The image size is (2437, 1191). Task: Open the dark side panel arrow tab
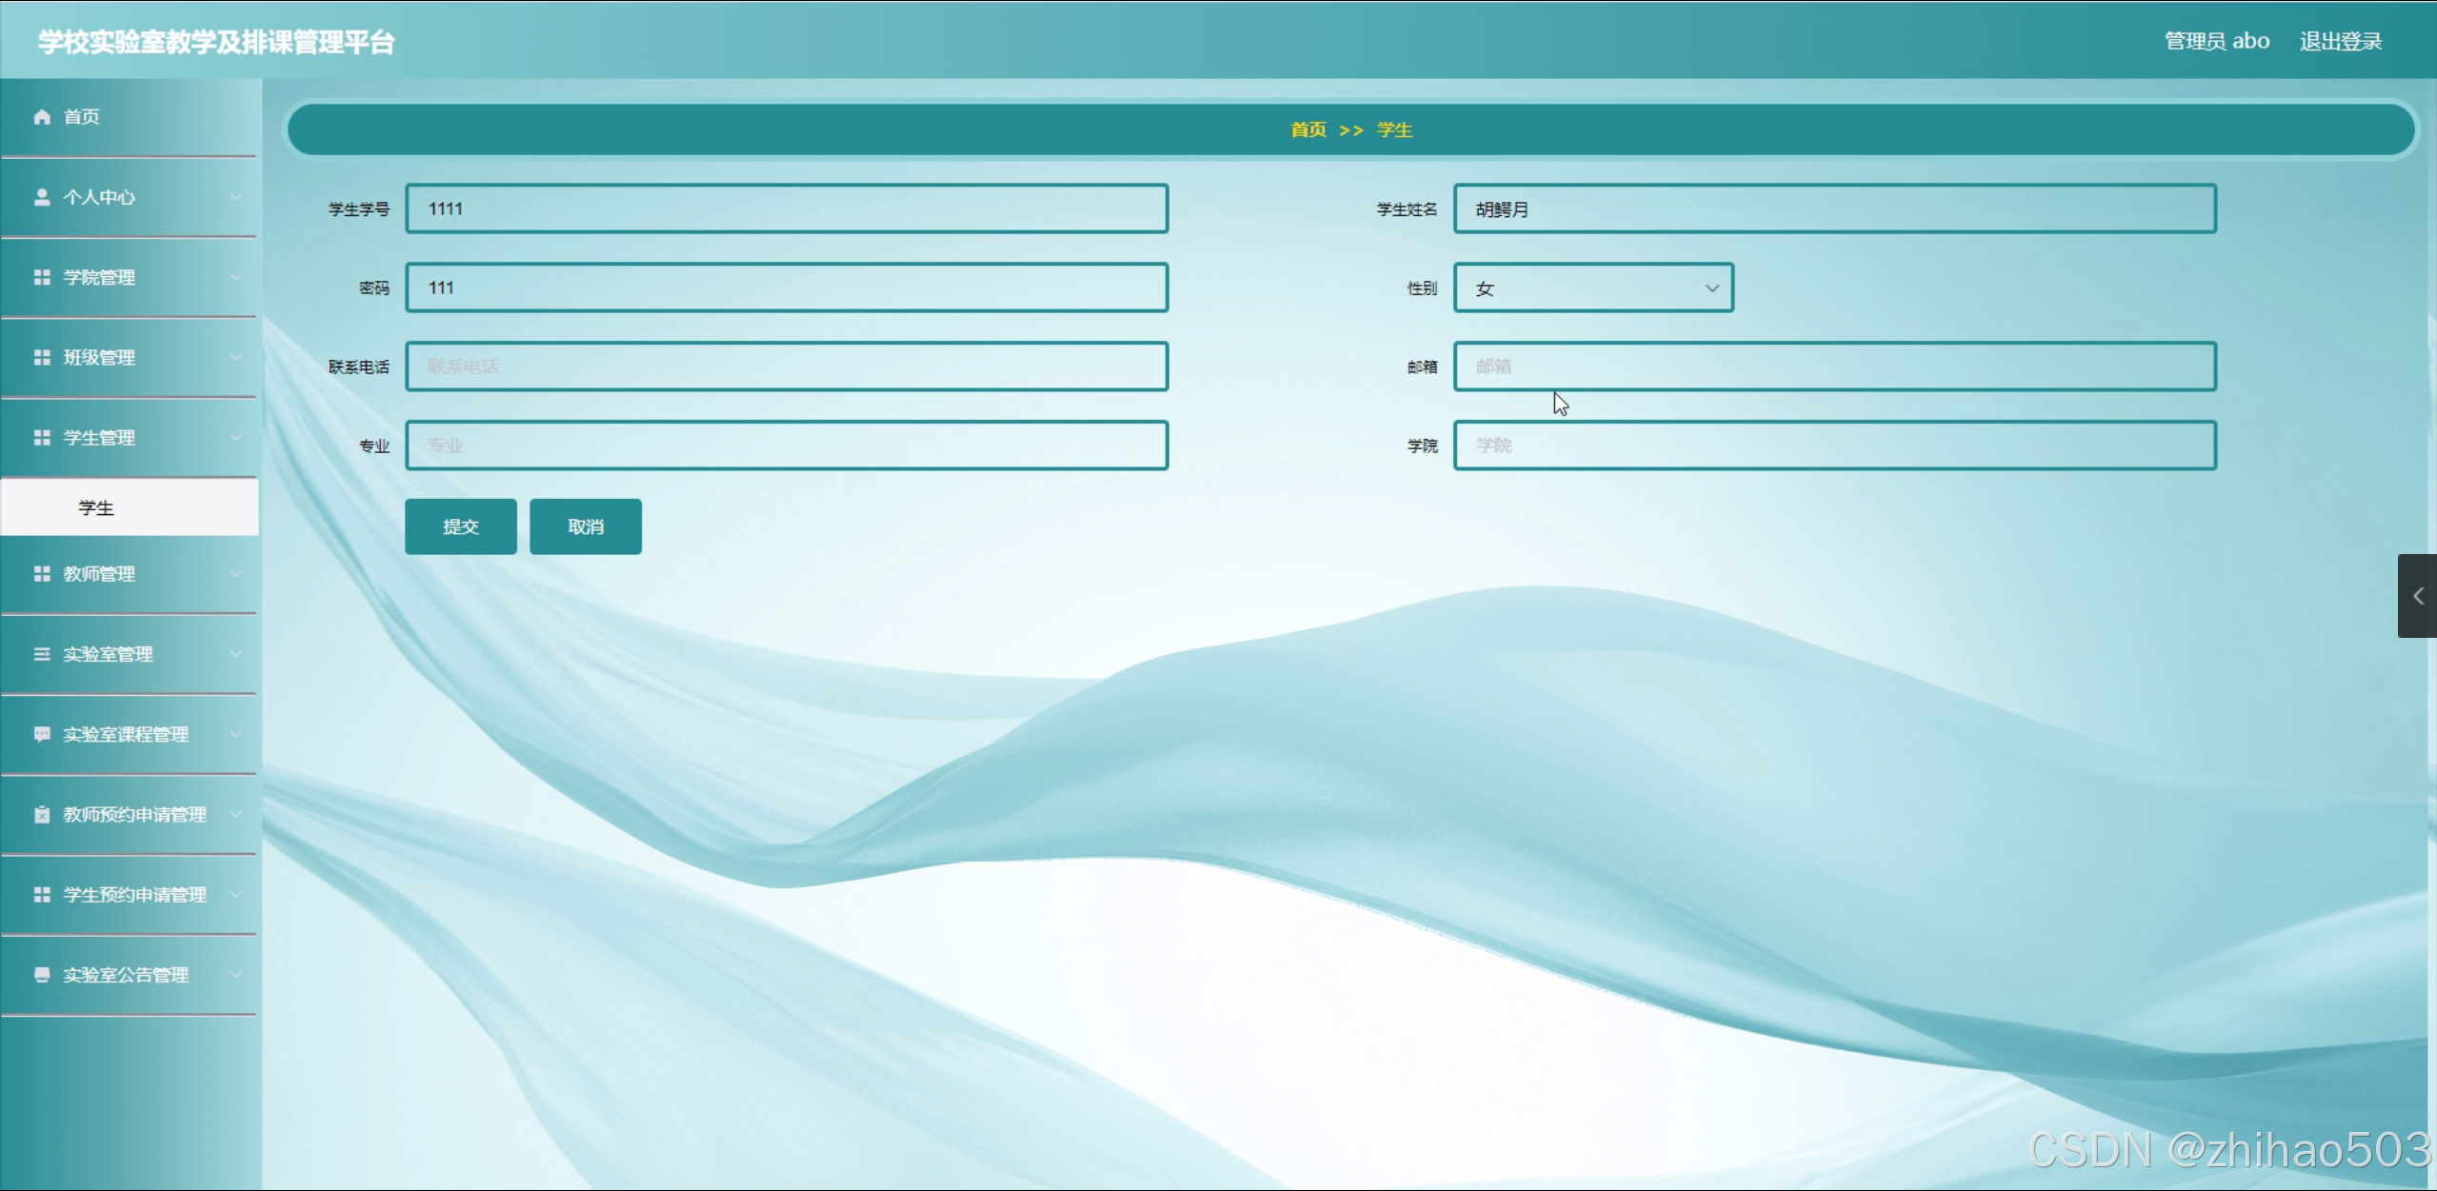[2417, 596]
